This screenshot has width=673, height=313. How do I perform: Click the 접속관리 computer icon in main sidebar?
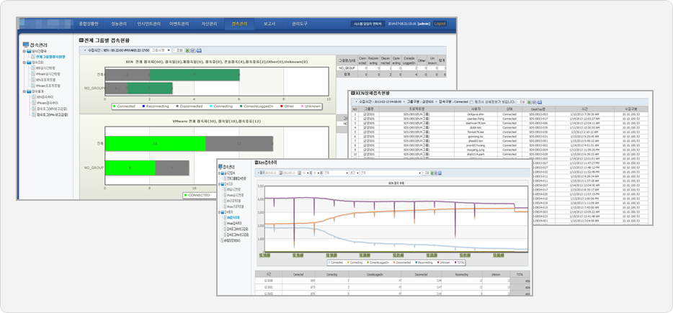26,45
